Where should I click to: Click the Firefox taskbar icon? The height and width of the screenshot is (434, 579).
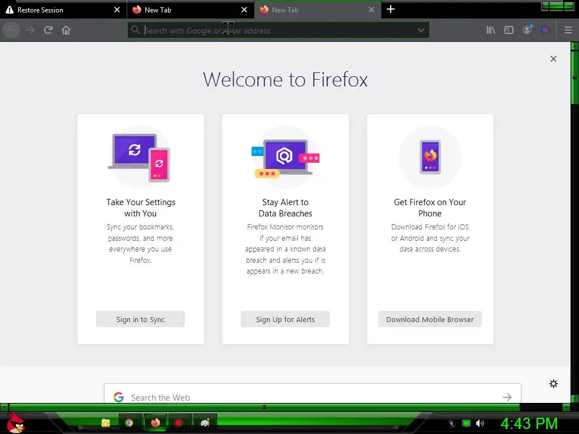coord(155,423)
